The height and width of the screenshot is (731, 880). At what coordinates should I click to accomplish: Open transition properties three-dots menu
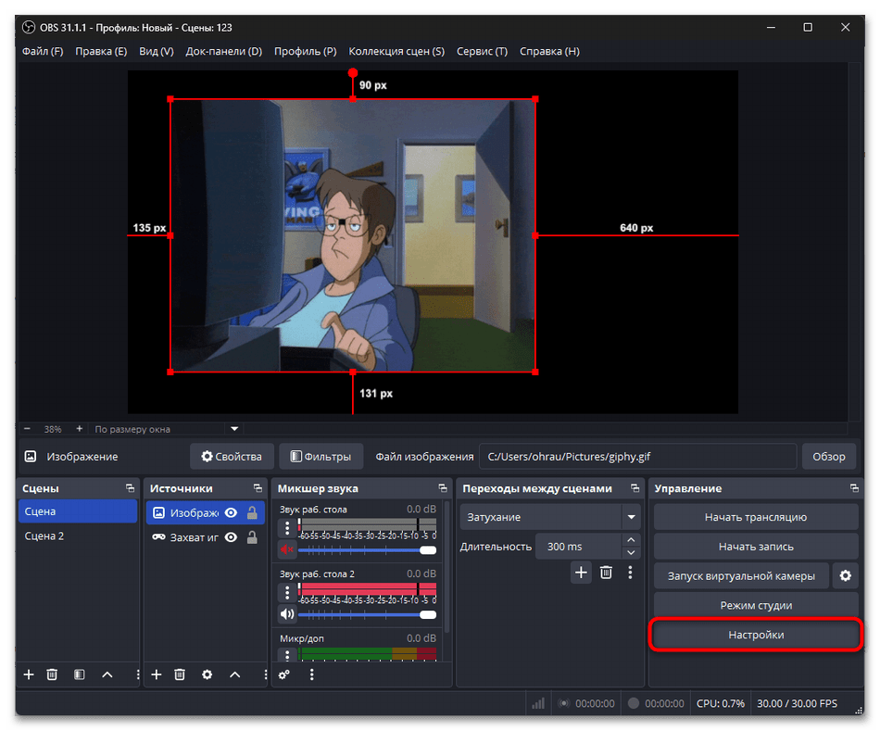630,573
